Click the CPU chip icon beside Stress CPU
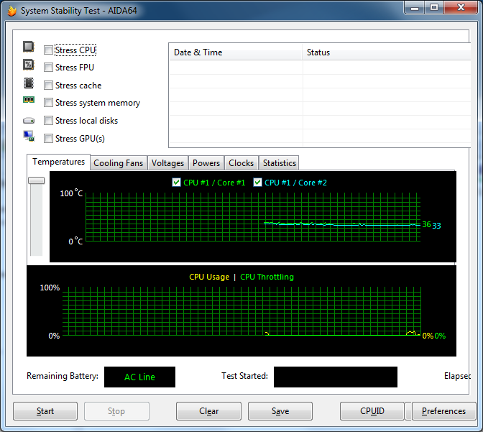 29,47
